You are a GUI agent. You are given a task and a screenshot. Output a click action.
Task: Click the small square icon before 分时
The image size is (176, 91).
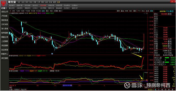[10, 11]
